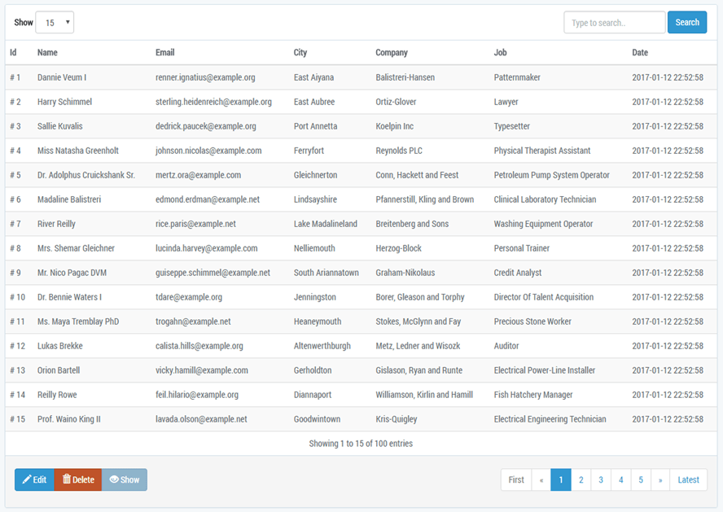This screenshot has width=723, height=512.
Task: Click the job cell Credit Analyst
Action: [x=517, y=273]
